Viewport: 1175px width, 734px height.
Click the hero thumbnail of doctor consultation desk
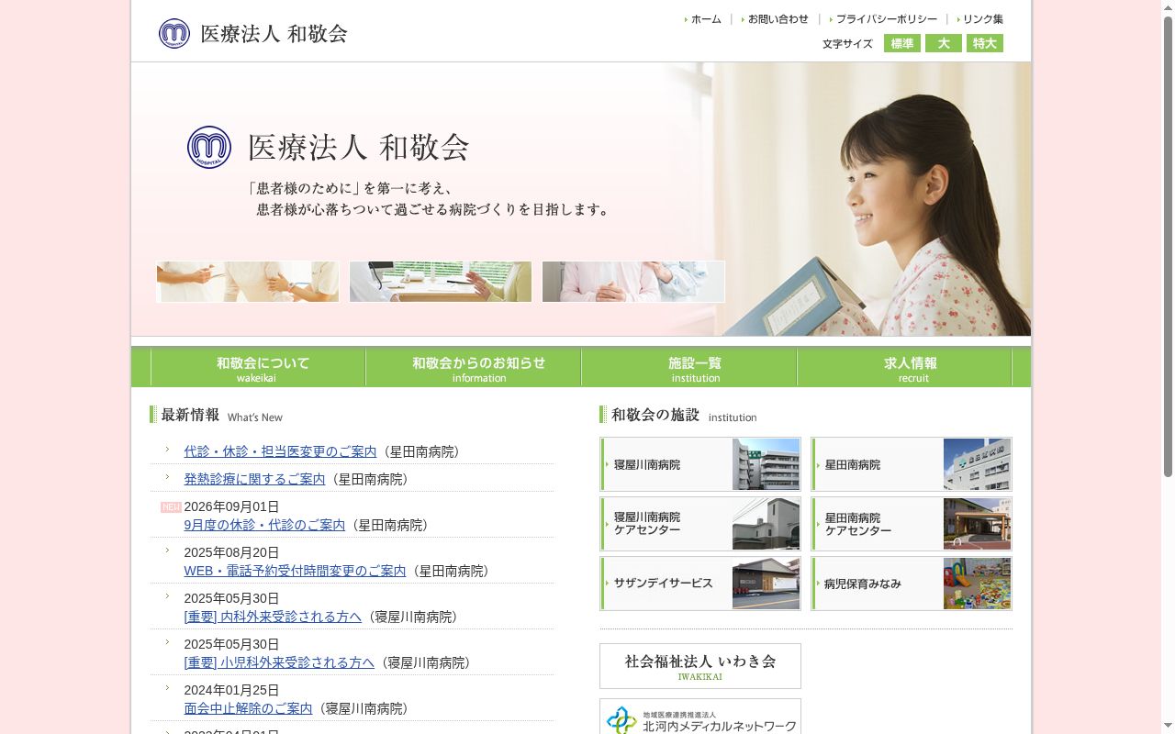click(441, 282)
